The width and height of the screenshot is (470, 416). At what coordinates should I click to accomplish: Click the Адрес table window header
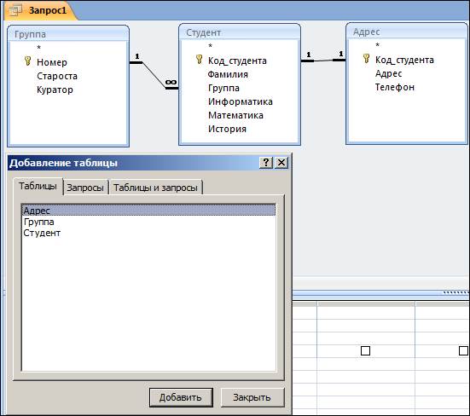(x=407, y=32)
